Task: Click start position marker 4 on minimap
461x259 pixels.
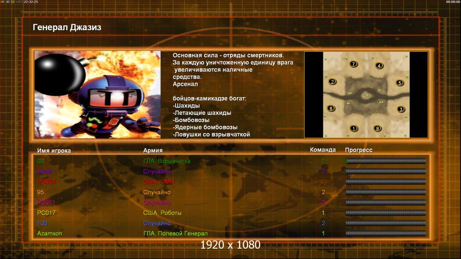Action: pyautogui.click(x=379, y=66)
